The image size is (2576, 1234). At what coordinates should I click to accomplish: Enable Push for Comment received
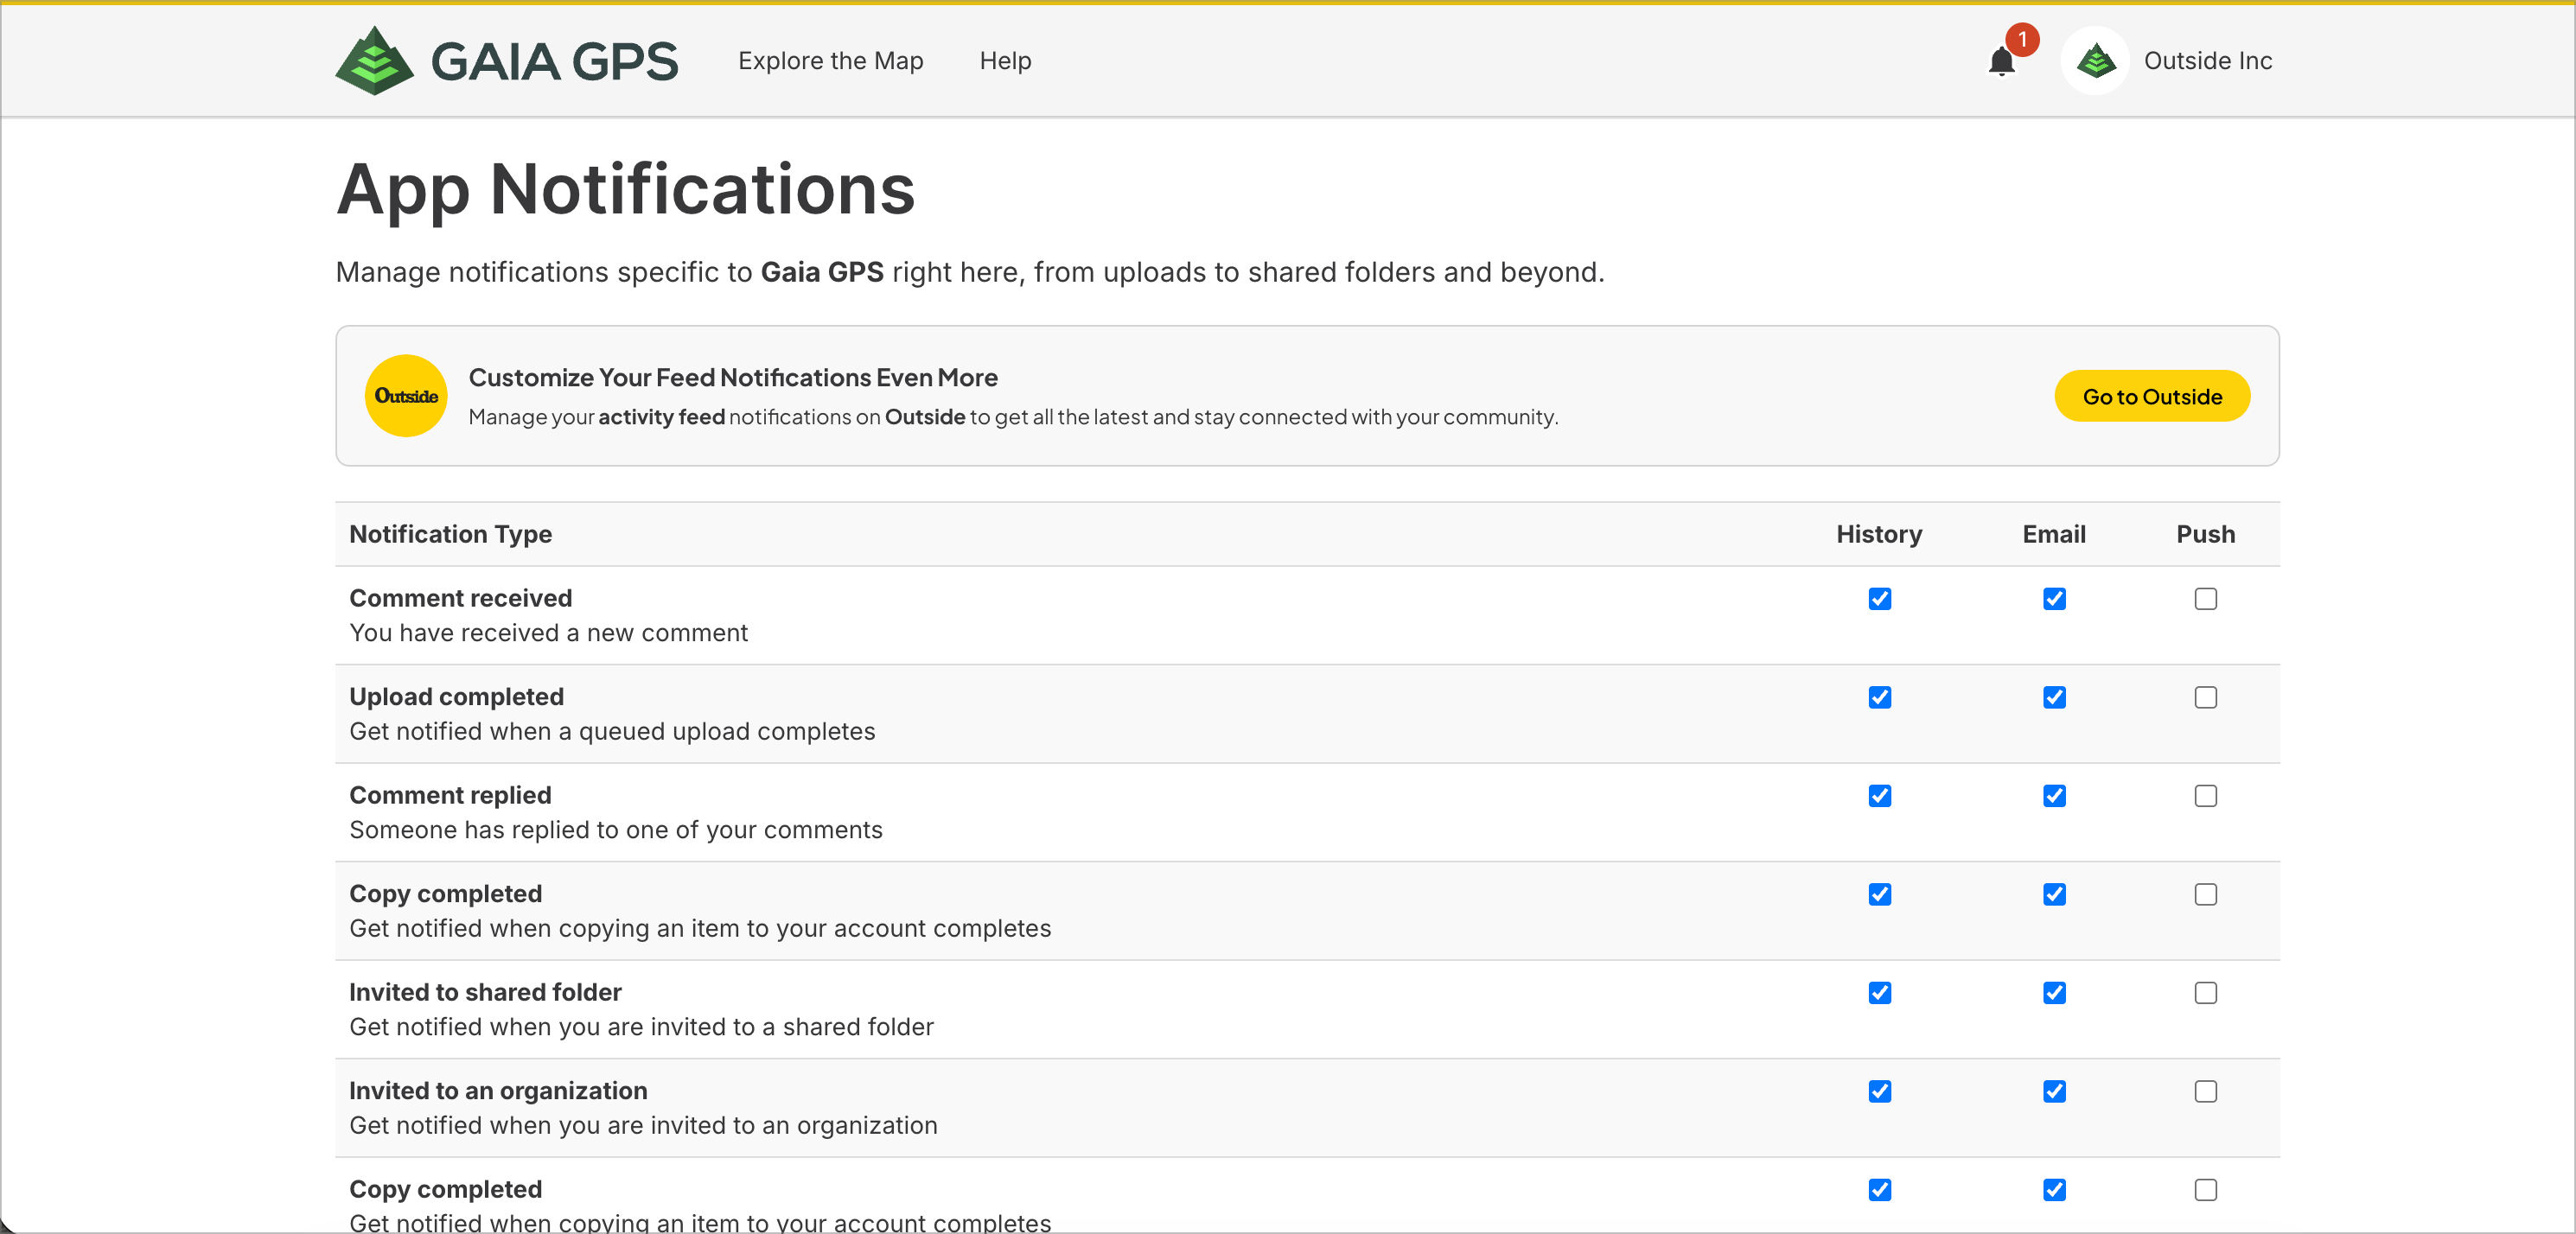tap(2205, 599)
